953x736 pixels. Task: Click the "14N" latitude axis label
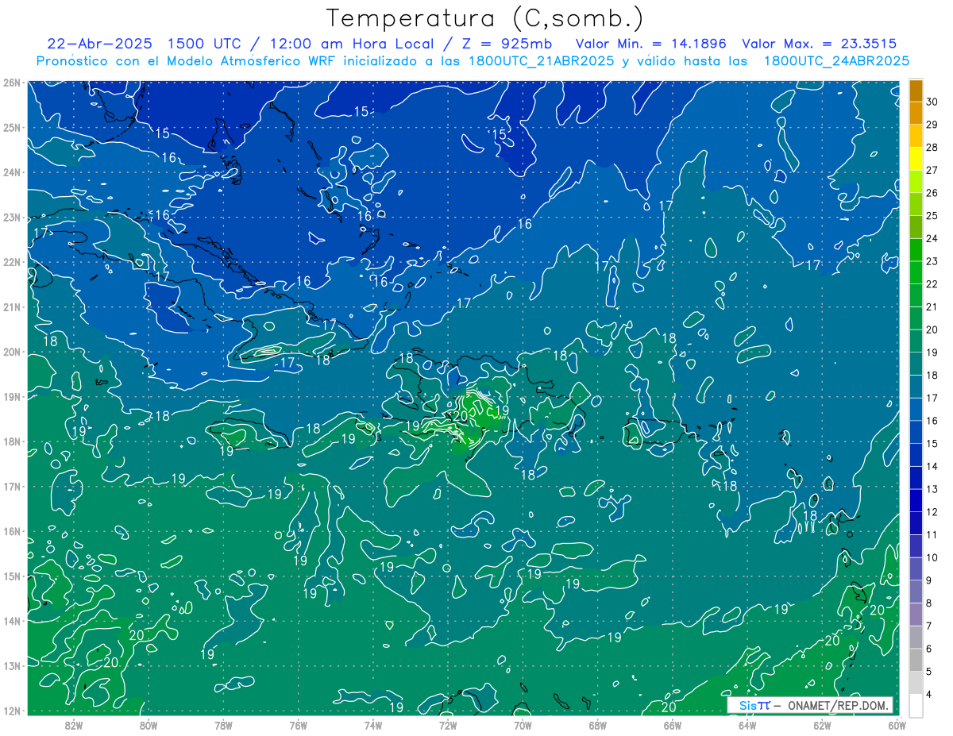11,621
